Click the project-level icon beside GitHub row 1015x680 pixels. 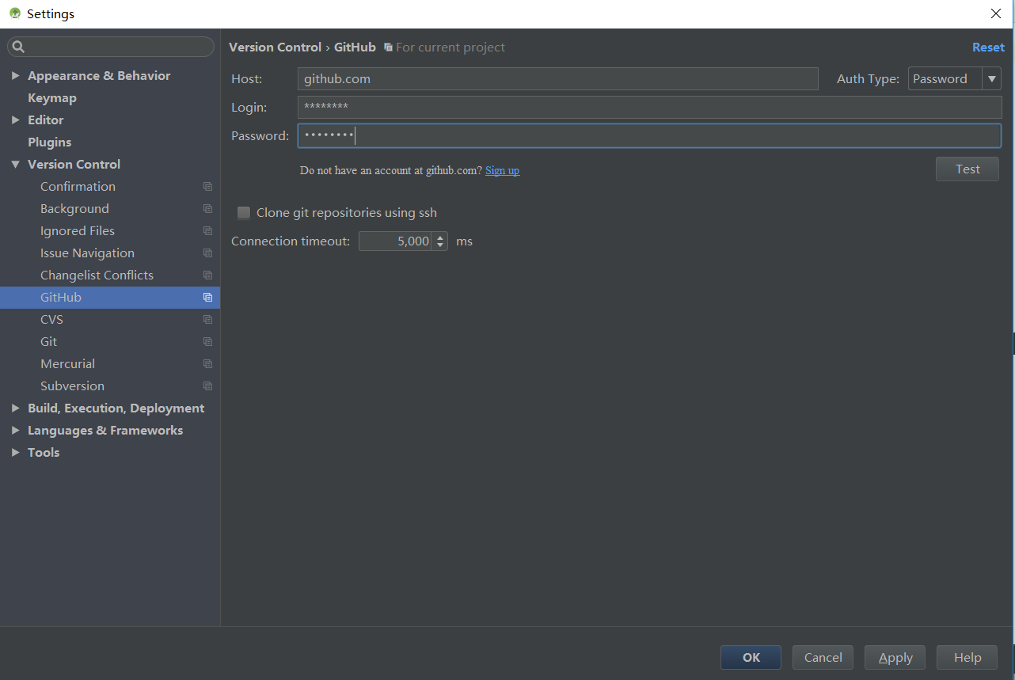[x=207, y=298]
